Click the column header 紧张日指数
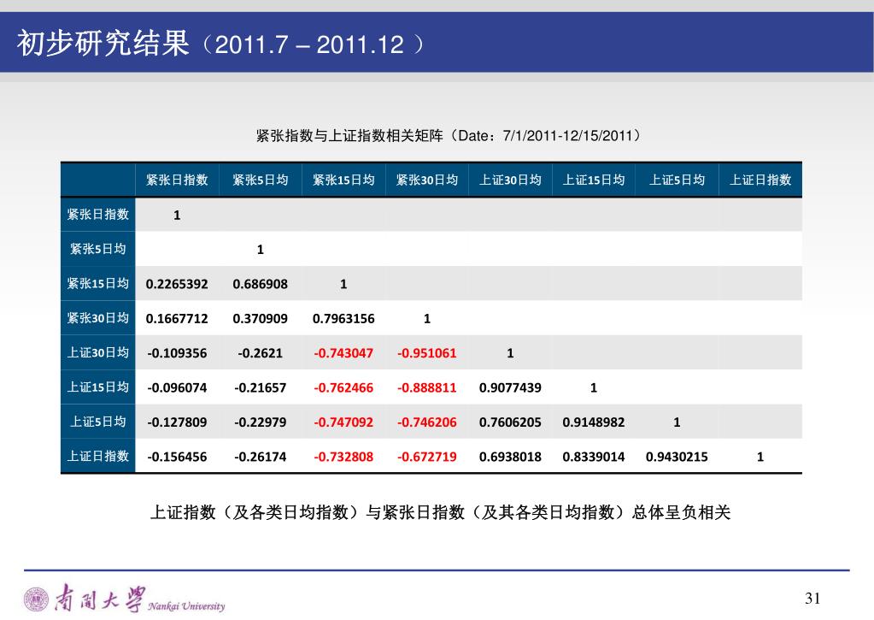 pyautogui.click(x=177, y=180)
